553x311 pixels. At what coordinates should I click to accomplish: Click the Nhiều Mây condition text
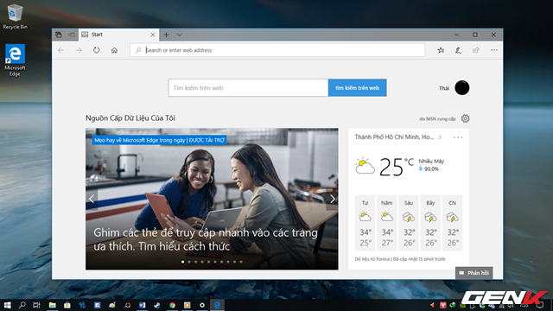(431, 162)
